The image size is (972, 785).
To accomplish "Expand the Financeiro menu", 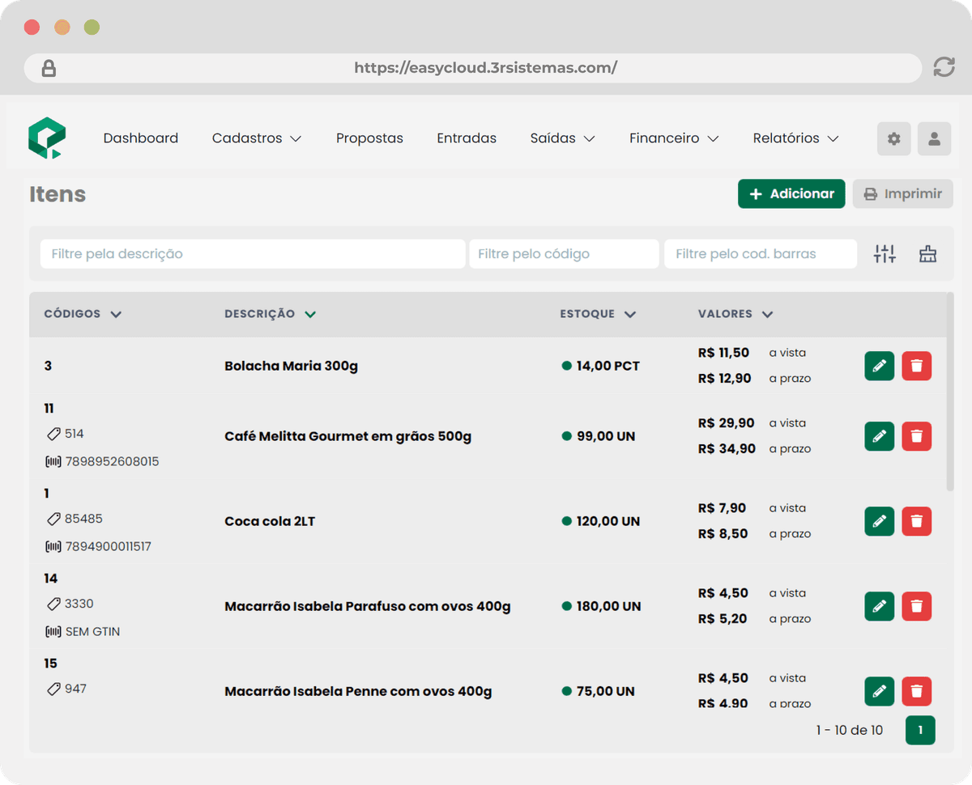I will click(674, 138).
